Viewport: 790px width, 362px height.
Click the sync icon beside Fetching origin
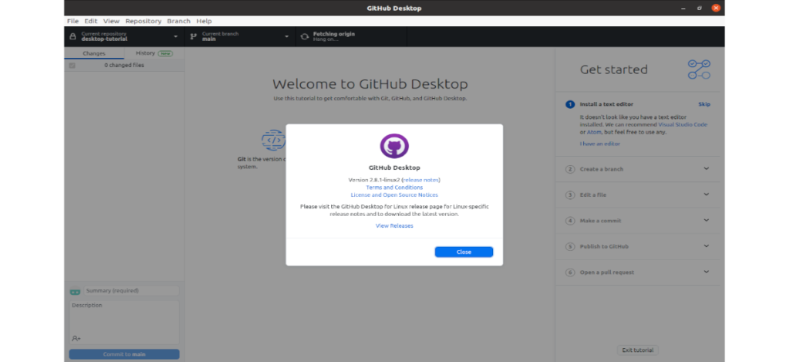click(x=304, y=37)
